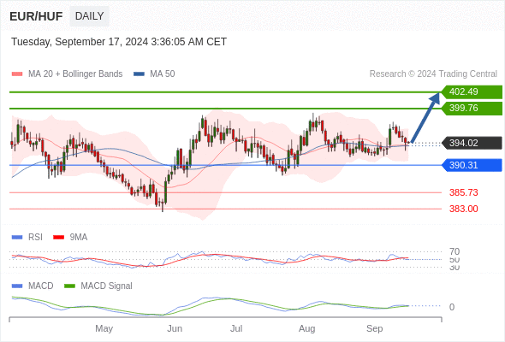Click the MA 50 legend color swatch
Image resolution: width=505 pixels, height=342 pixels.
click(139, 74)
